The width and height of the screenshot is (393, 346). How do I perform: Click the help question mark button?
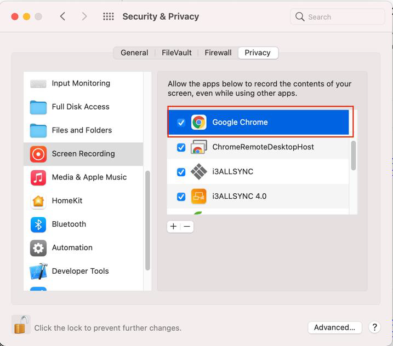(375, 327)
